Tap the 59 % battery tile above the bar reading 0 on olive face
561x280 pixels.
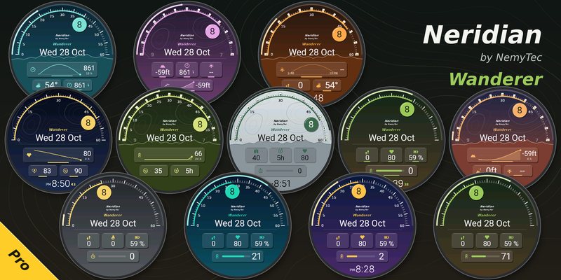(x=416, y=155)
